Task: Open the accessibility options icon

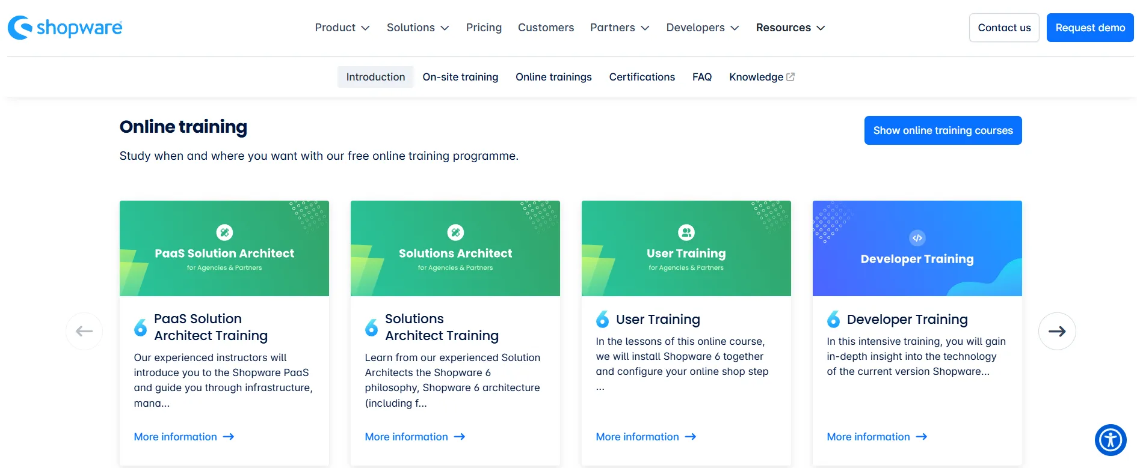Action: 1111,440
